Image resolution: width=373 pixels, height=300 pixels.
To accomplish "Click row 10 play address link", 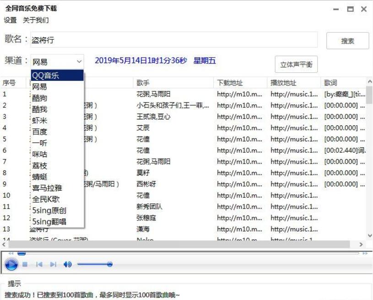I will coord(294,195).
